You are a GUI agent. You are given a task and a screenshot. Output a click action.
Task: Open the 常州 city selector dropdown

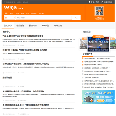coord(21,8)
